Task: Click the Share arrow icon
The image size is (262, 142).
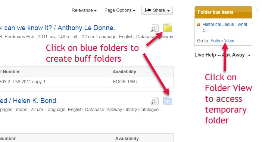Action: point(148,10)
